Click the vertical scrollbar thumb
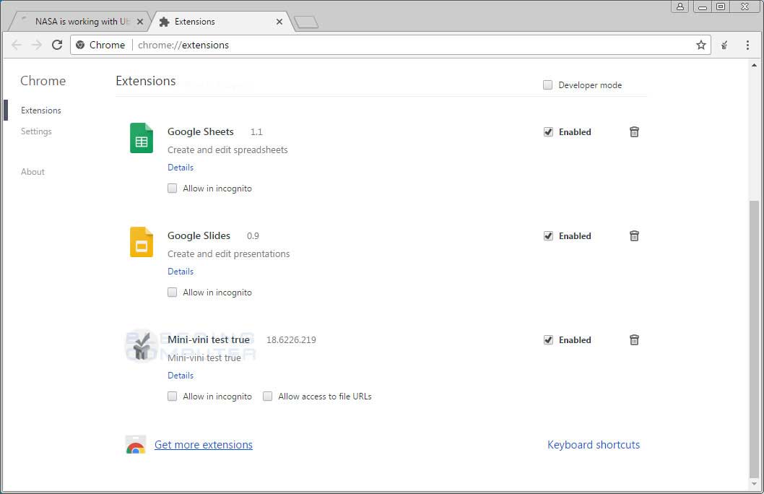764x494 pixels. (754, 339)
